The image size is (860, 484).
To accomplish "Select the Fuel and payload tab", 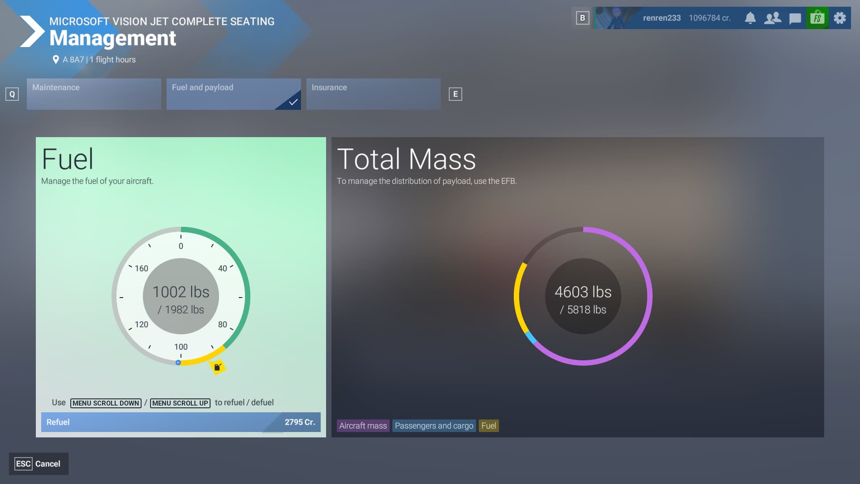I will [233, 94].
